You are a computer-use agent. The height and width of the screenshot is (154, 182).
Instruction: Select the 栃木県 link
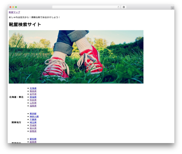pyautogui.click(x=33, y=128)
